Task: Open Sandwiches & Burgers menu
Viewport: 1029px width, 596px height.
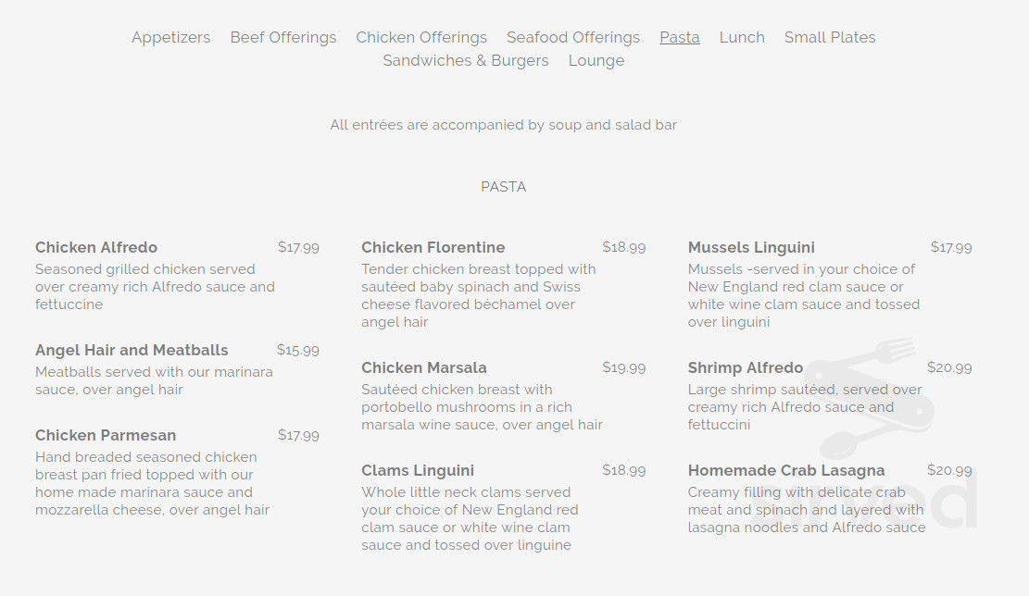Action: 466,60
